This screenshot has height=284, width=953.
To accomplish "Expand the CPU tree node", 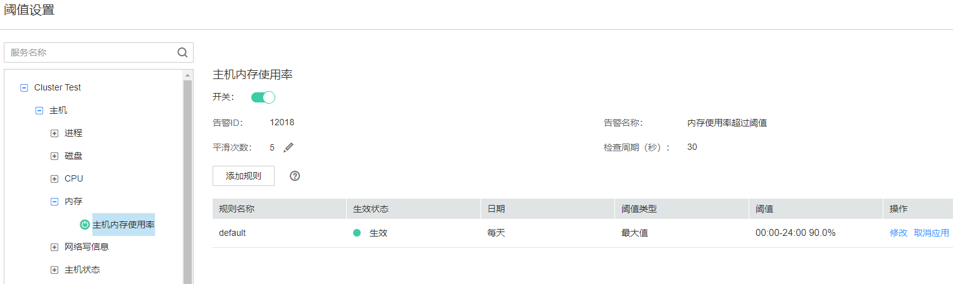I will (x=54, y=179).
